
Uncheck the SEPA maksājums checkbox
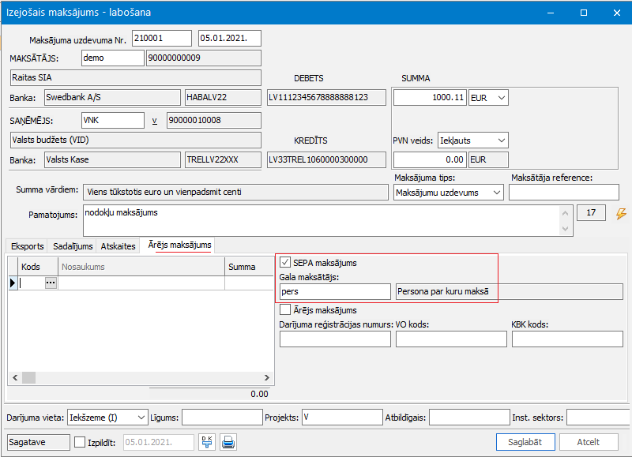285,263
